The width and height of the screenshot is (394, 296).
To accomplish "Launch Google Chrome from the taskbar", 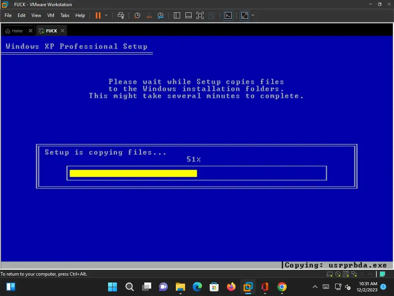I will click(282, 287).
